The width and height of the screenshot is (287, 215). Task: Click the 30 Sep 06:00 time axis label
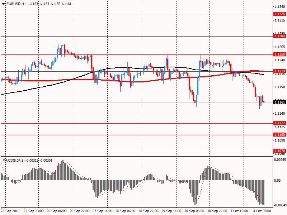[194, 211]
